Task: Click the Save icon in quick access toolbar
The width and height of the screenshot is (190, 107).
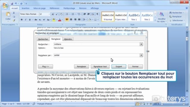Action: click(12, 4)
